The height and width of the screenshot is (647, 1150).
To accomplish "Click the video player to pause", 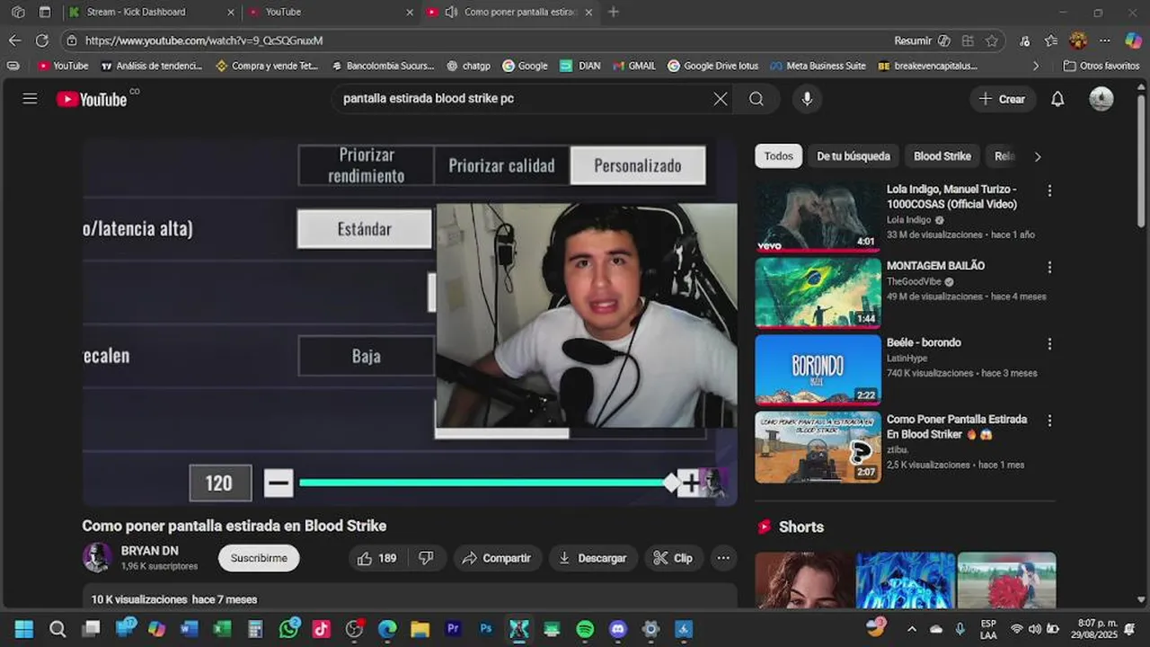I will (x=410, y=322).
